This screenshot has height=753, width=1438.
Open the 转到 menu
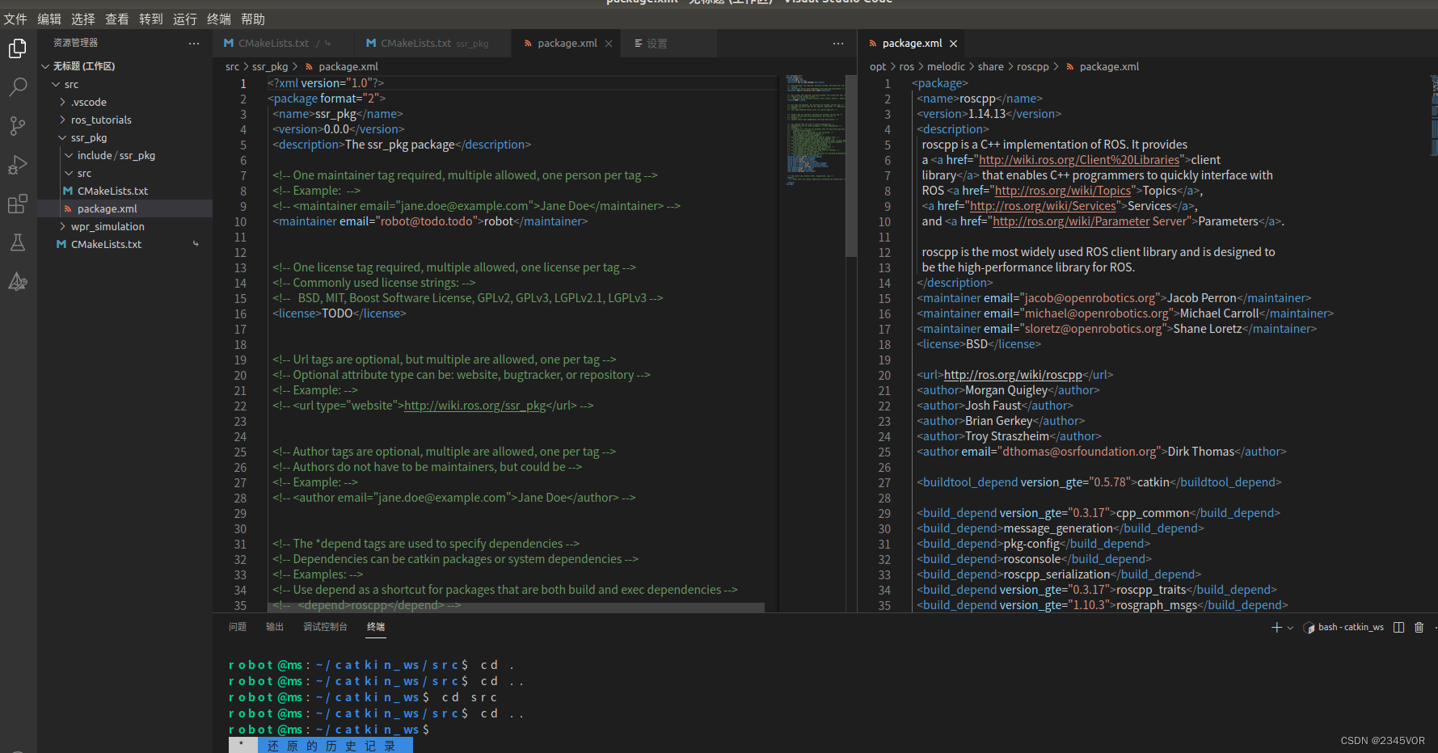(x=151, y=19)
